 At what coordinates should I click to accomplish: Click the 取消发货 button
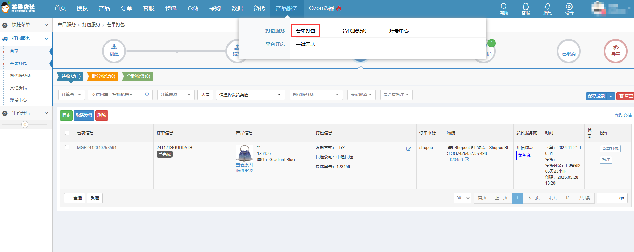[84, 115]
